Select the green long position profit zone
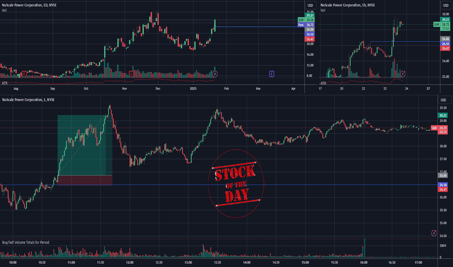This screenshot has width=453, height=267. tap(85, 145)
